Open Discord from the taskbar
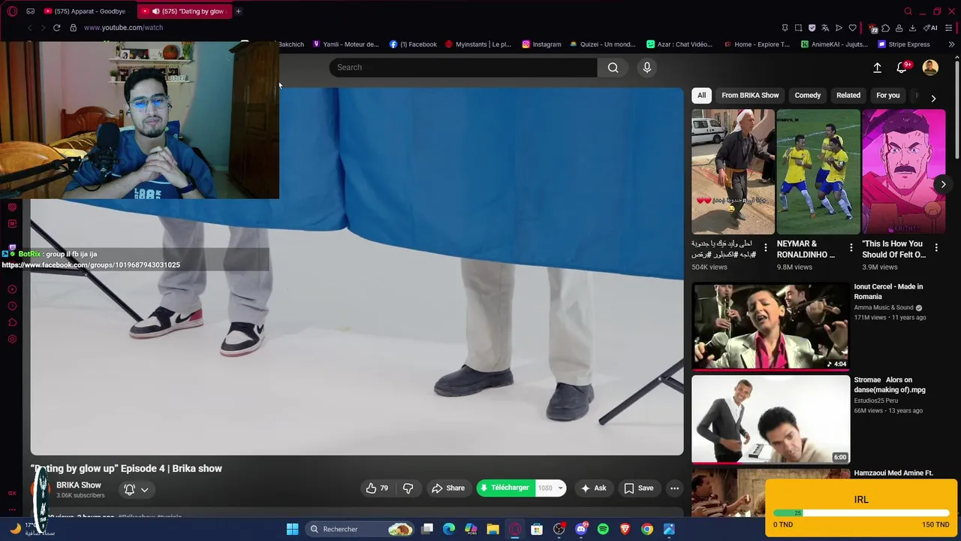The image size is (961, 541). [581, 529]
